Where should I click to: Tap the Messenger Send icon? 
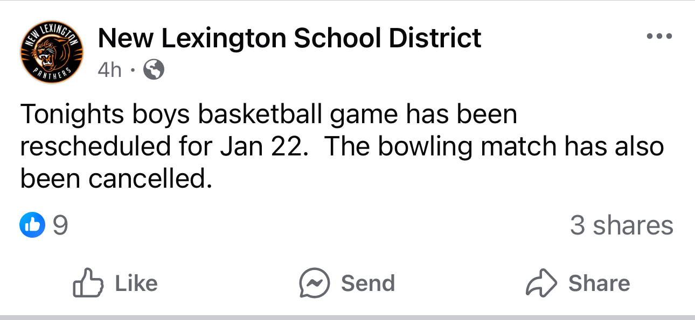tap(315, 283)
